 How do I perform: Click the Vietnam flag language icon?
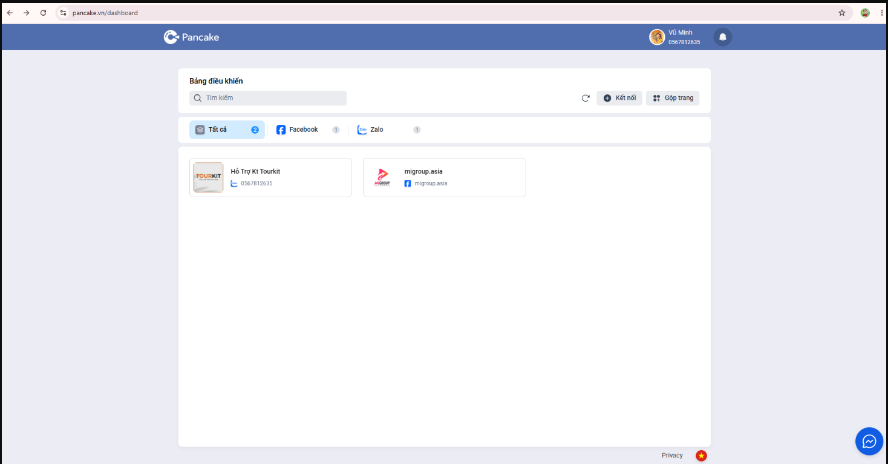(x=701, y=456)
